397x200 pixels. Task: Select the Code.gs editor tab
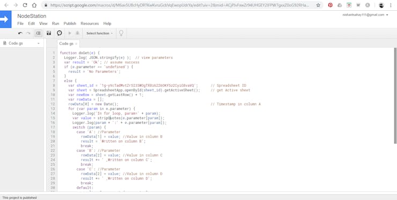click(x=66, y=43)
